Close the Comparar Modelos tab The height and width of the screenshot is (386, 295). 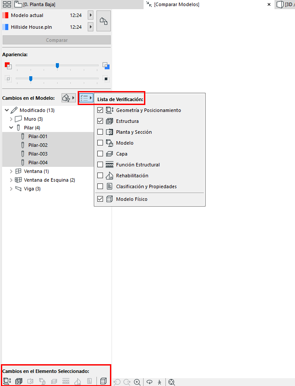(x=269, y=4)
